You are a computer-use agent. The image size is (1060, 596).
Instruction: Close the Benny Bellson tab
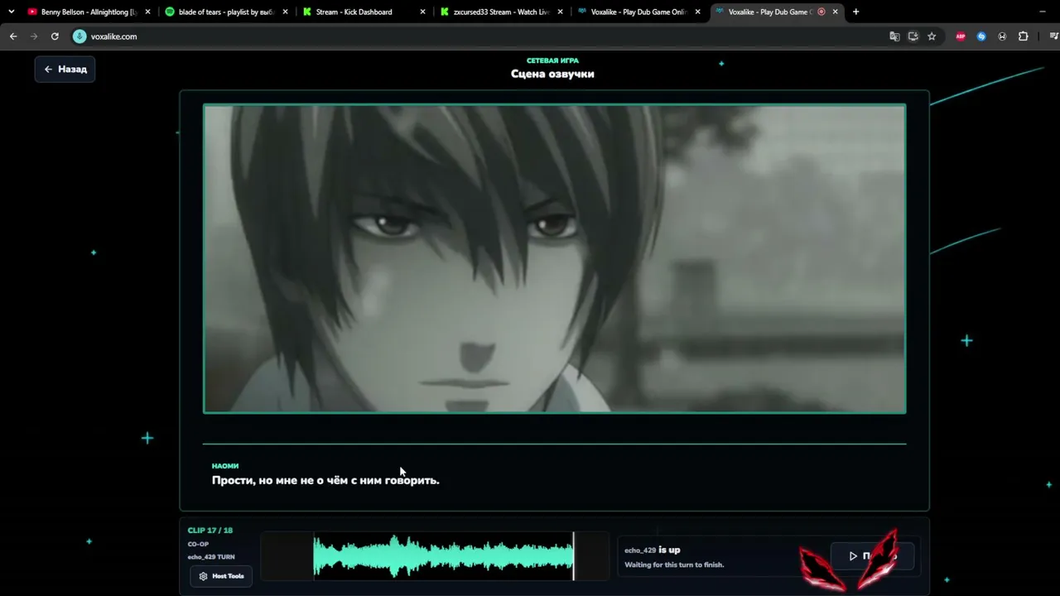(x=147, y=12)
